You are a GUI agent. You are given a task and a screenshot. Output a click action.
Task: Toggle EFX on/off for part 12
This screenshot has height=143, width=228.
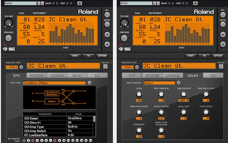73,140
